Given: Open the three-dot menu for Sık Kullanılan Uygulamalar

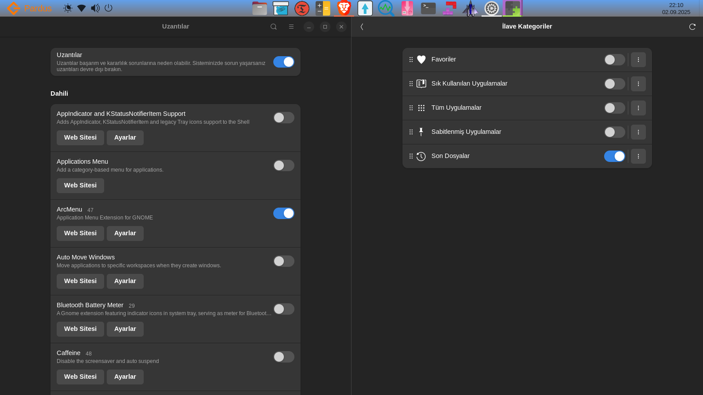Looking at the screenshot, I should click(x=638, y=84).
